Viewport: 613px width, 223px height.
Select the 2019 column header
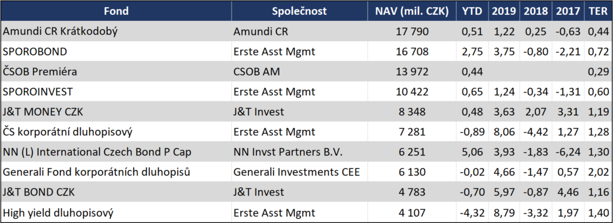(x=503, y=11)
